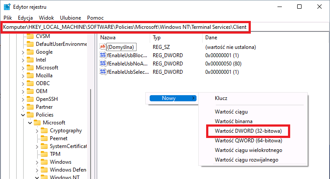The height and width of the screenshot is (179, 330).
Task: Expand the Cryptography key
Action: 37,131
